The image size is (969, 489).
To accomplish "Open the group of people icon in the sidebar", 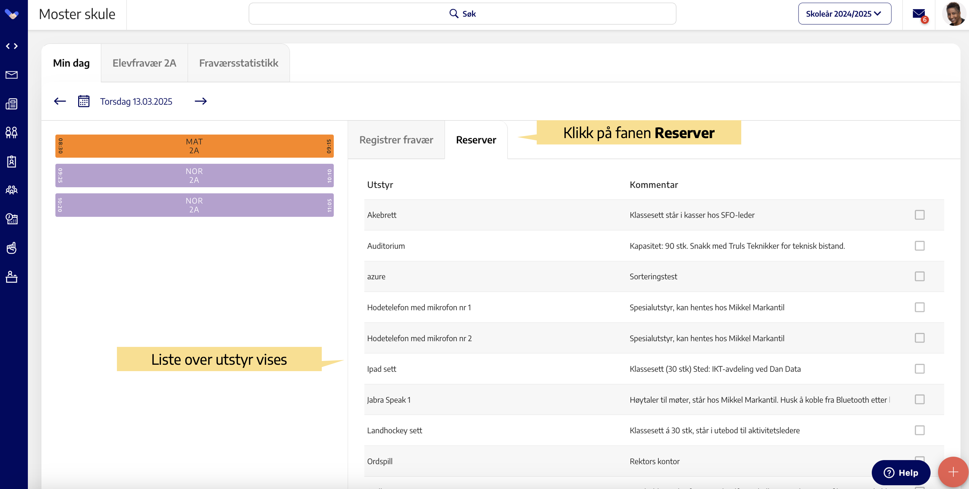I will click(12, 190).
